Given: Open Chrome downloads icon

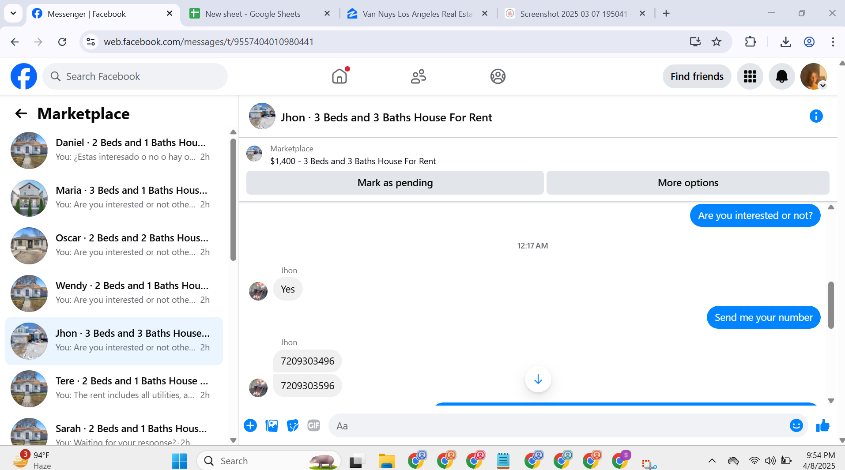Looking at the screenshot, I should pyautogui.click(x=785, y=42).
